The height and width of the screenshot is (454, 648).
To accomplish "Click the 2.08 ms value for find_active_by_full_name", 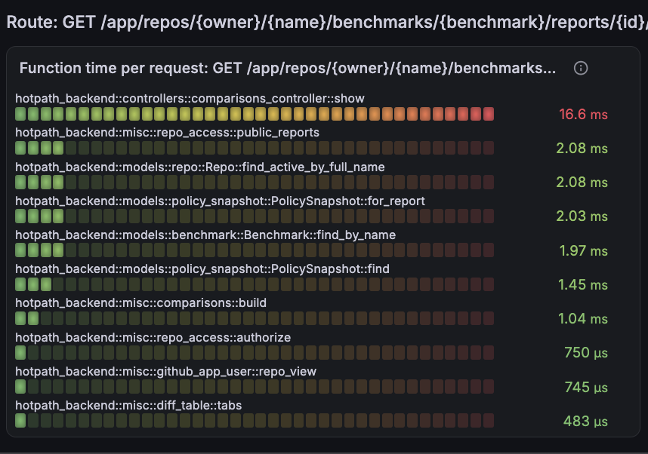I will 582,182.
